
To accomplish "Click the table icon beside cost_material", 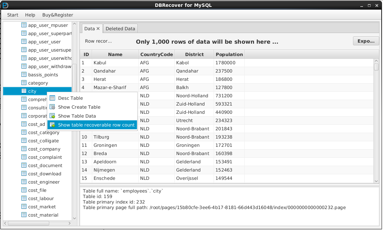I will coord(24,215).
